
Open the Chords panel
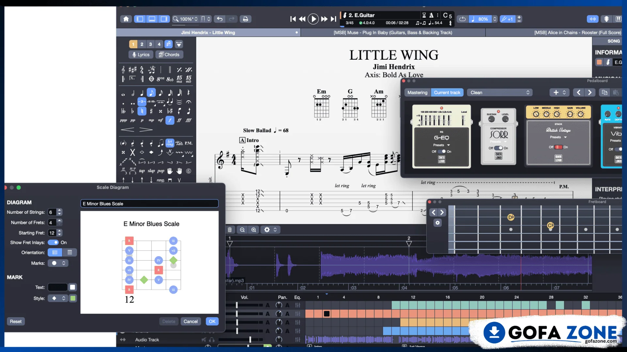tap(169, 54)
